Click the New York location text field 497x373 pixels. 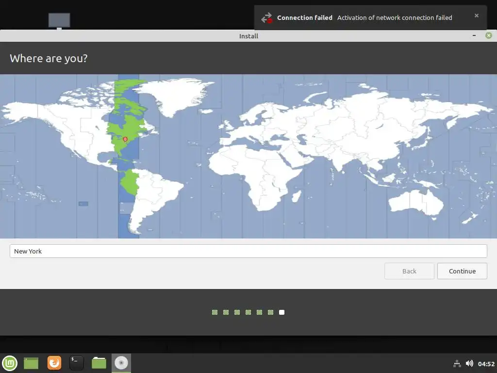[248, 251]
